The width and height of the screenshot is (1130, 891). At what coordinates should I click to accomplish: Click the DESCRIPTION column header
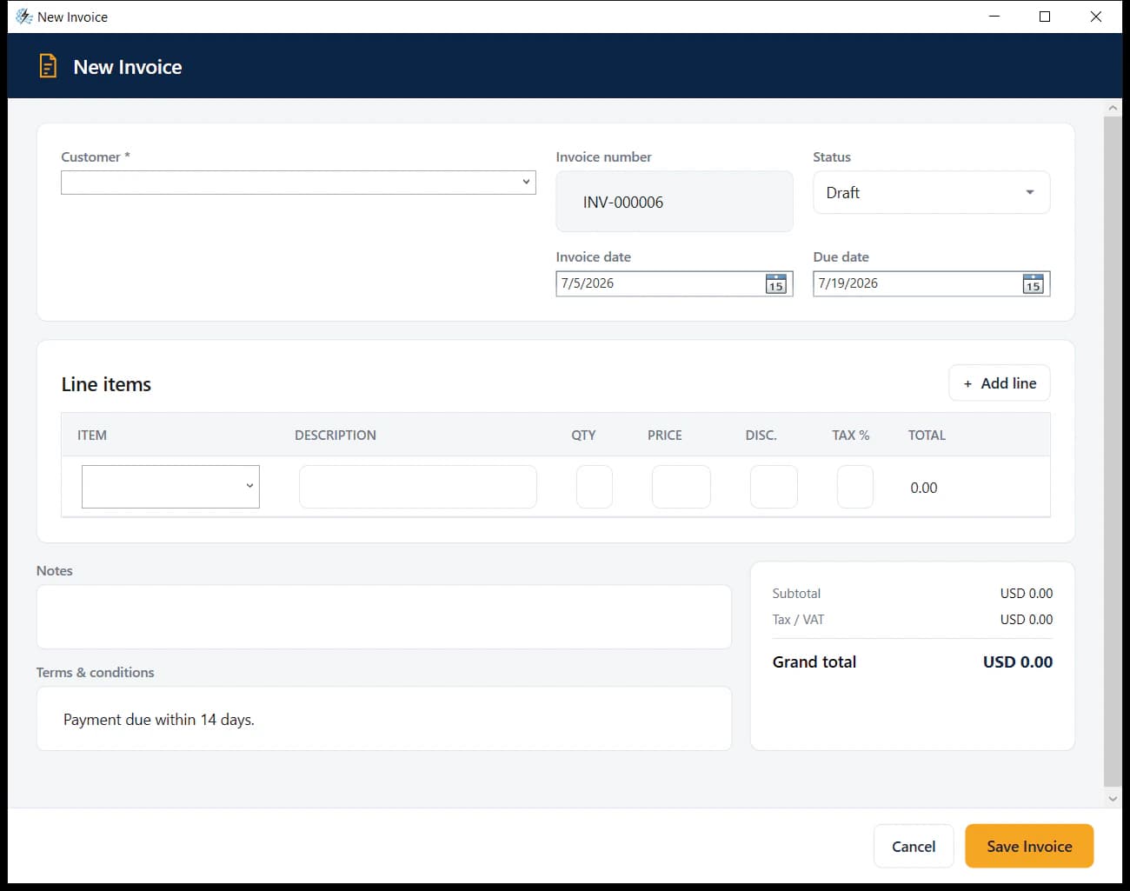(x=336, y=435)
